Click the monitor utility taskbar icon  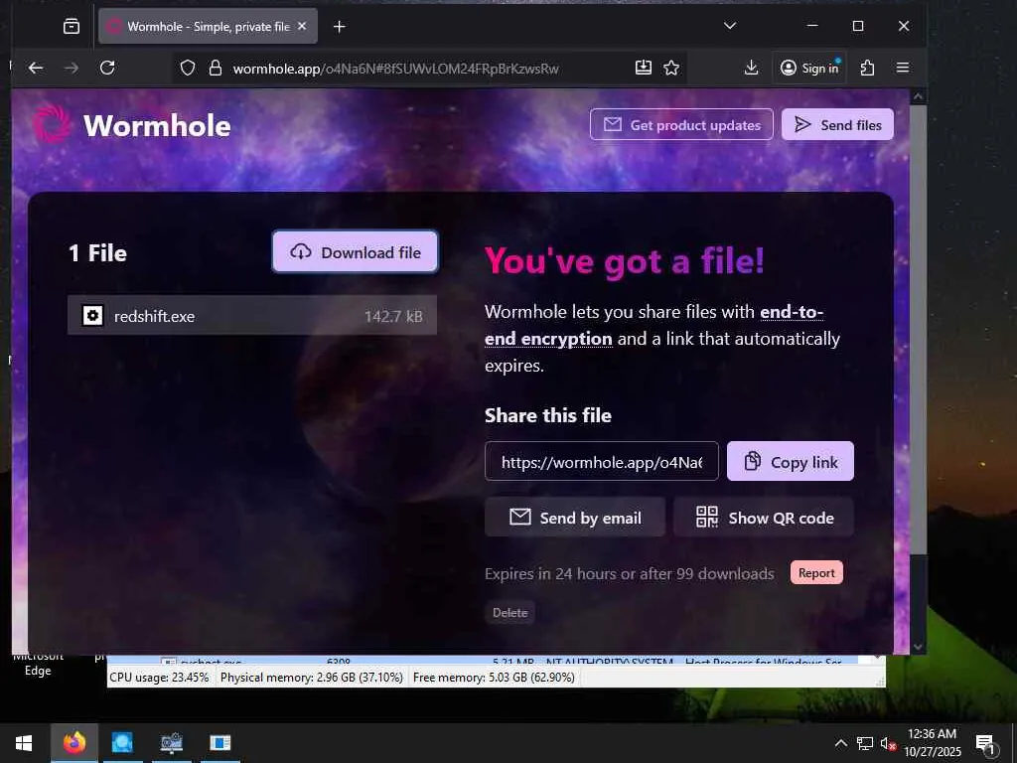pyautogui.click(x=171, y=743)
